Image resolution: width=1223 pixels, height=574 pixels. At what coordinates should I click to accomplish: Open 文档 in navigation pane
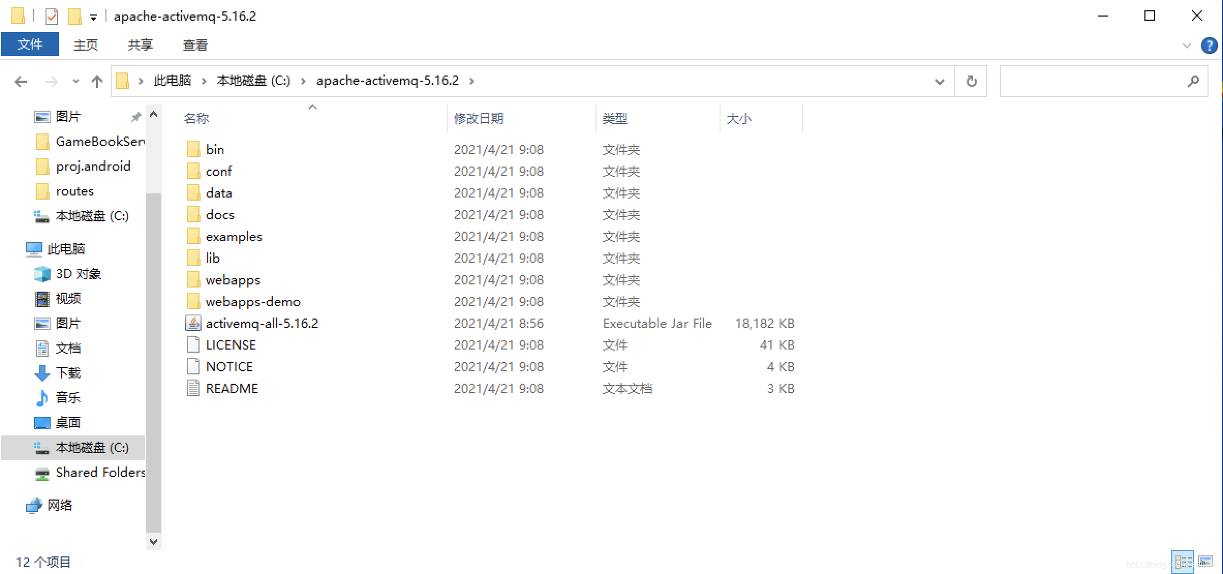click(x=68, y=348)
